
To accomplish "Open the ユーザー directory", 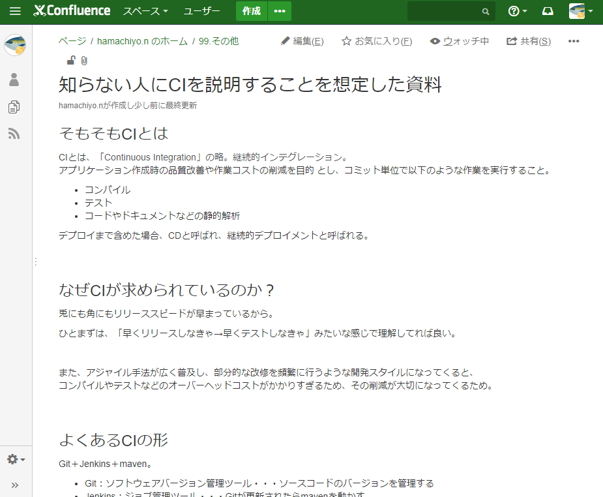I will [201, 11].
